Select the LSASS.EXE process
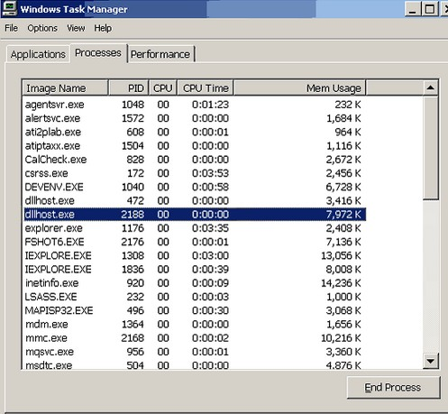This screenshot has width=448, height=414. (195, 297)
